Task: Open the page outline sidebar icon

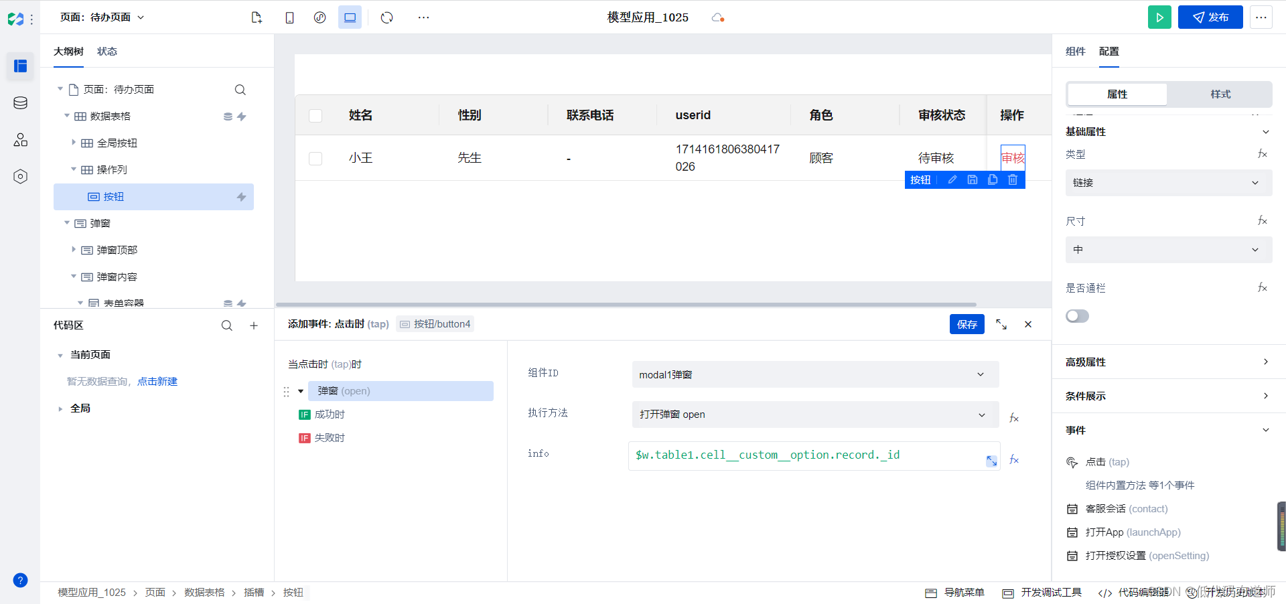Action: click(x=20, y=66)
